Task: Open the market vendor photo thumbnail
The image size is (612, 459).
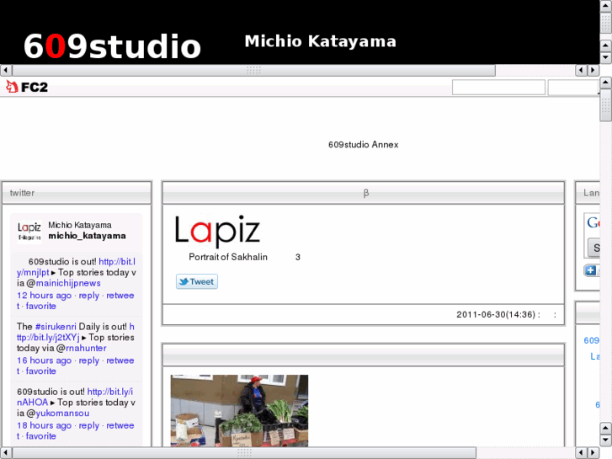Action: 239,410
